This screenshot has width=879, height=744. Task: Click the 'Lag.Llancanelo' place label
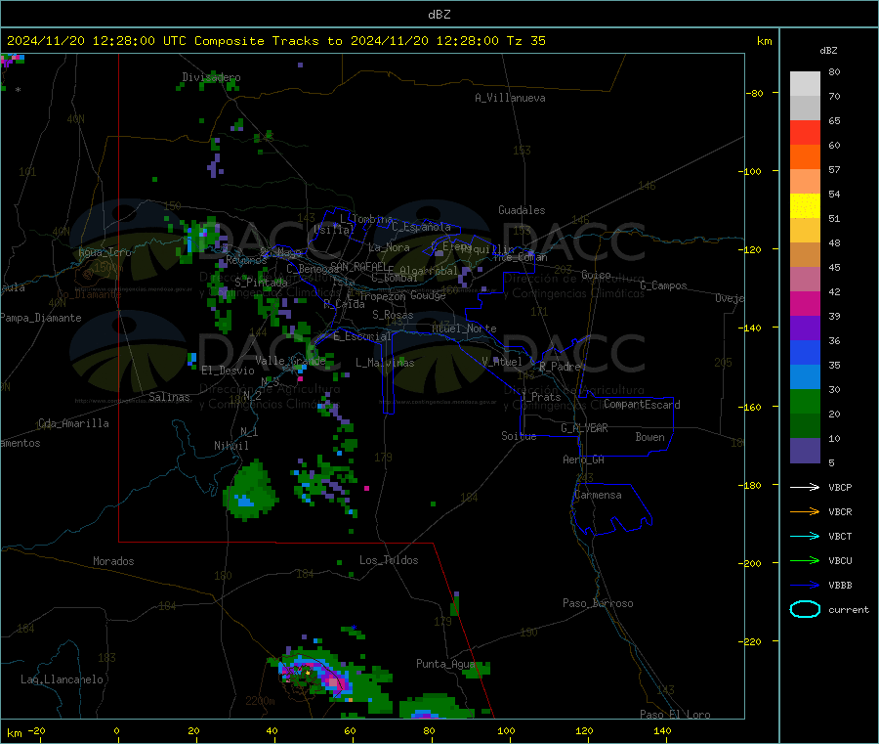pos(62,679)
